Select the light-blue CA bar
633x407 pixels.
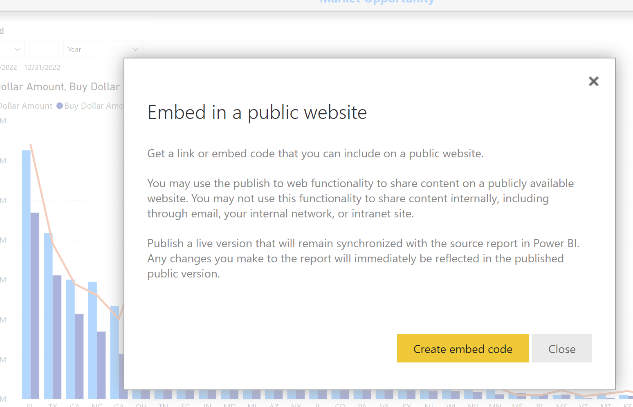click(70, 339)
